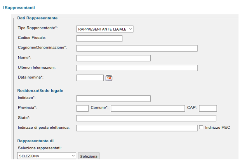Open the Selezione rappresentati dropdown
This screenshot has width=242, height=164.
pos(47,156)
